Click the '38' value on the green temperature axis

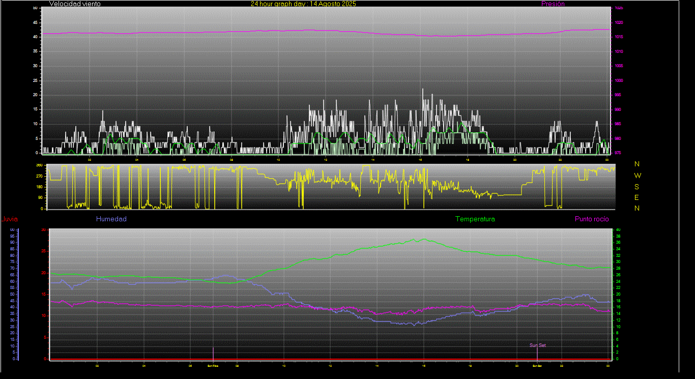[618, 236]
